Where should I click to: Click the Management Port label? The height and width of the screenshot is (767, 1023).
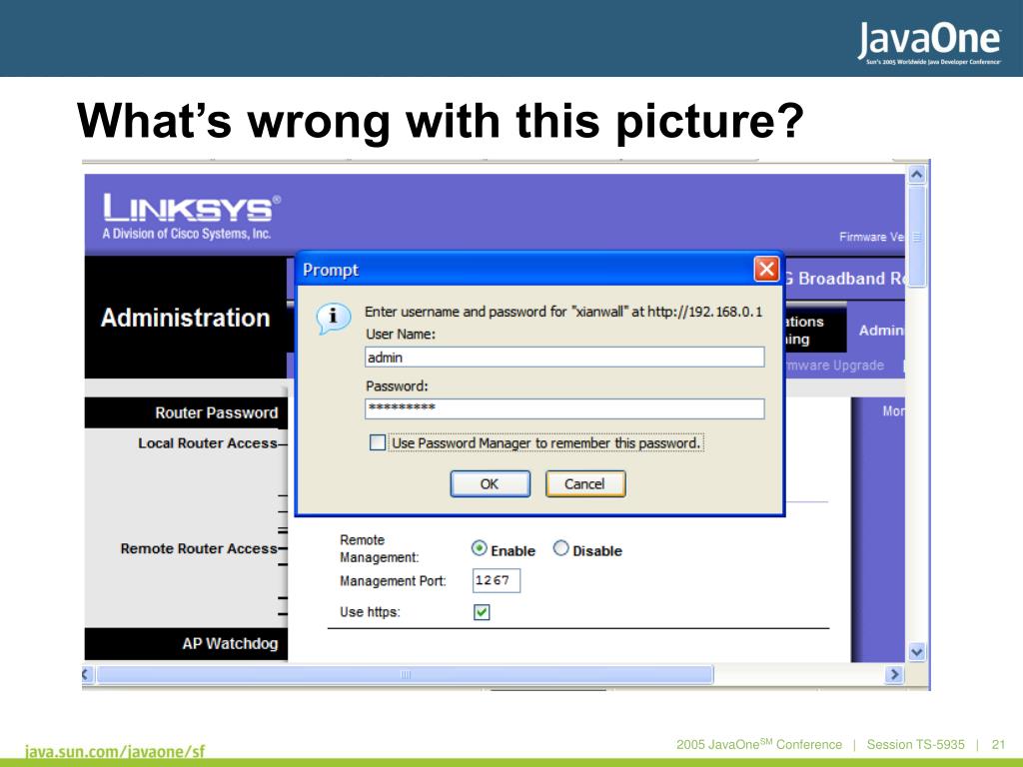(x=393, y=580)
